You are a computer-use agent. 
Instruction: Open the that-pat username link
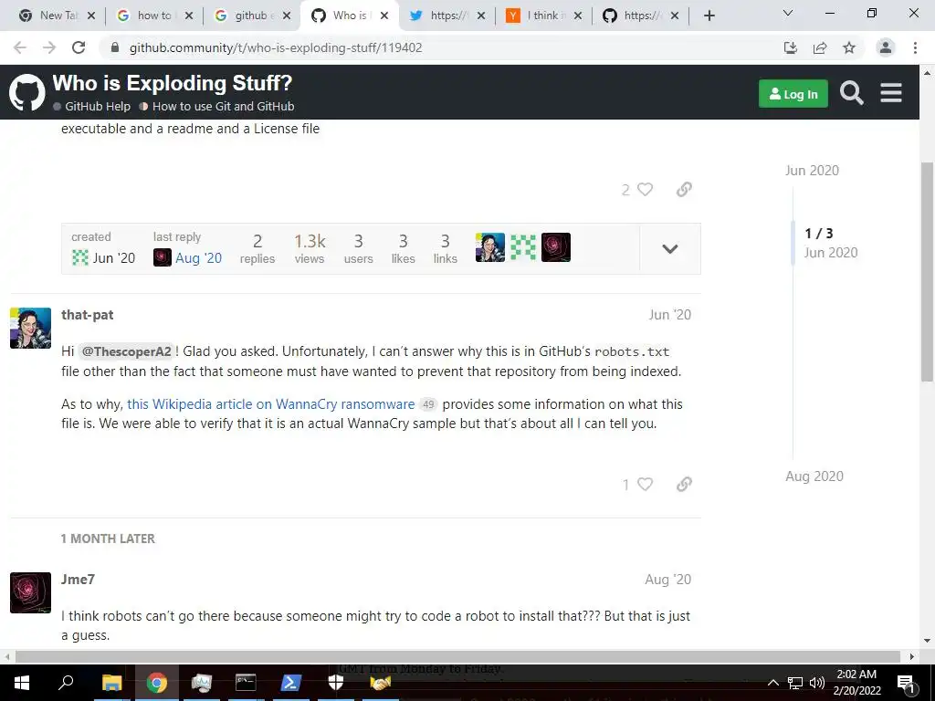click(x=87, y=315)
